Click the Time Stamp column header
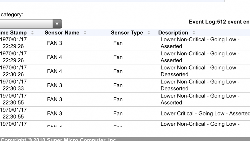250x141 pixels. pyautogui.click(x=13, y=33)
